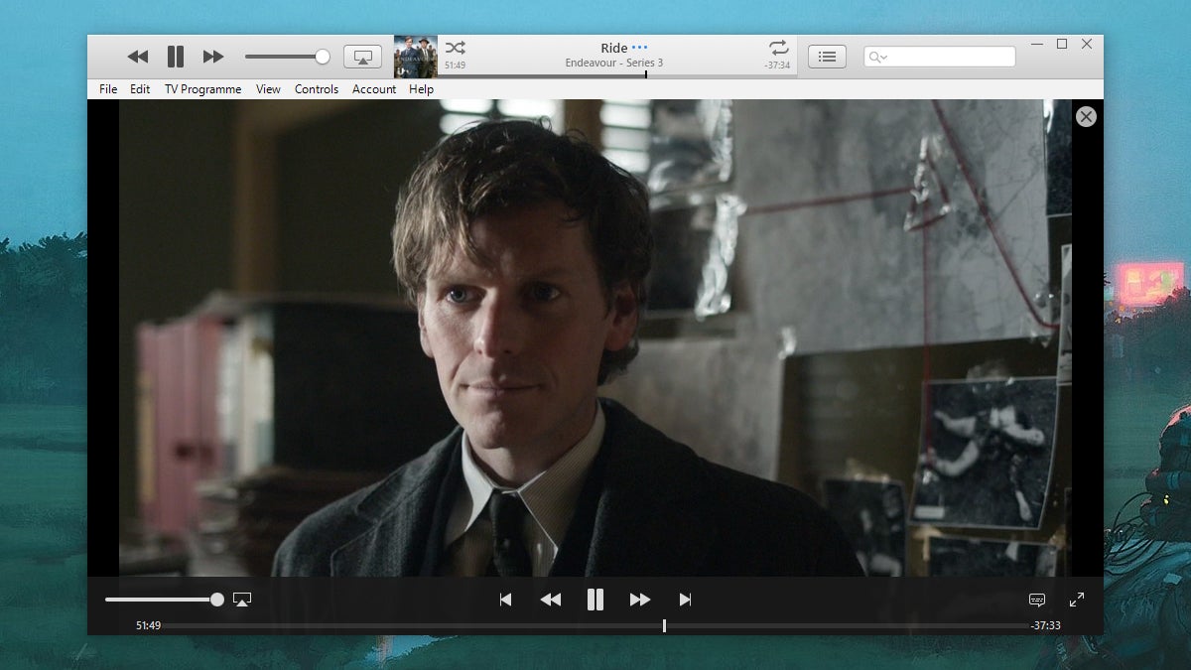Open the Controls menu

[317, 88]
